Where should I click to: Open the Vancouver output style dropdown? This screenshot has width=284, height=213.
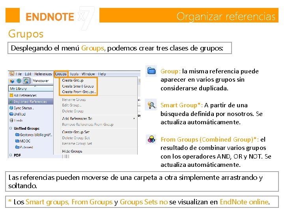click(x=42, y=81)
